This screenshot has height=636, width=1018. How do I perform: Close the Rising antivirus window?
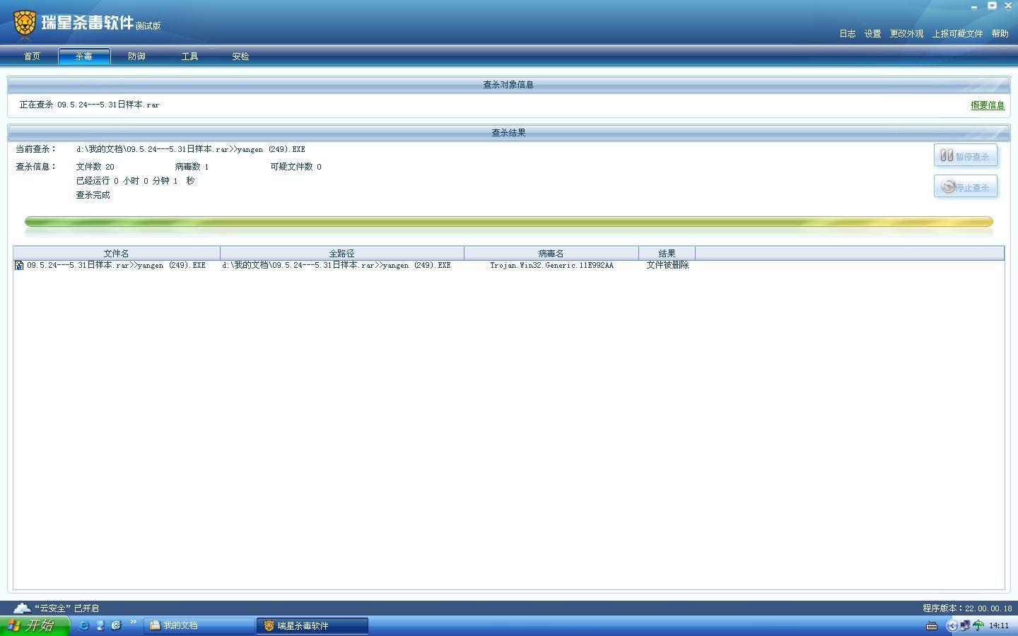click(x=1008, y=6)
